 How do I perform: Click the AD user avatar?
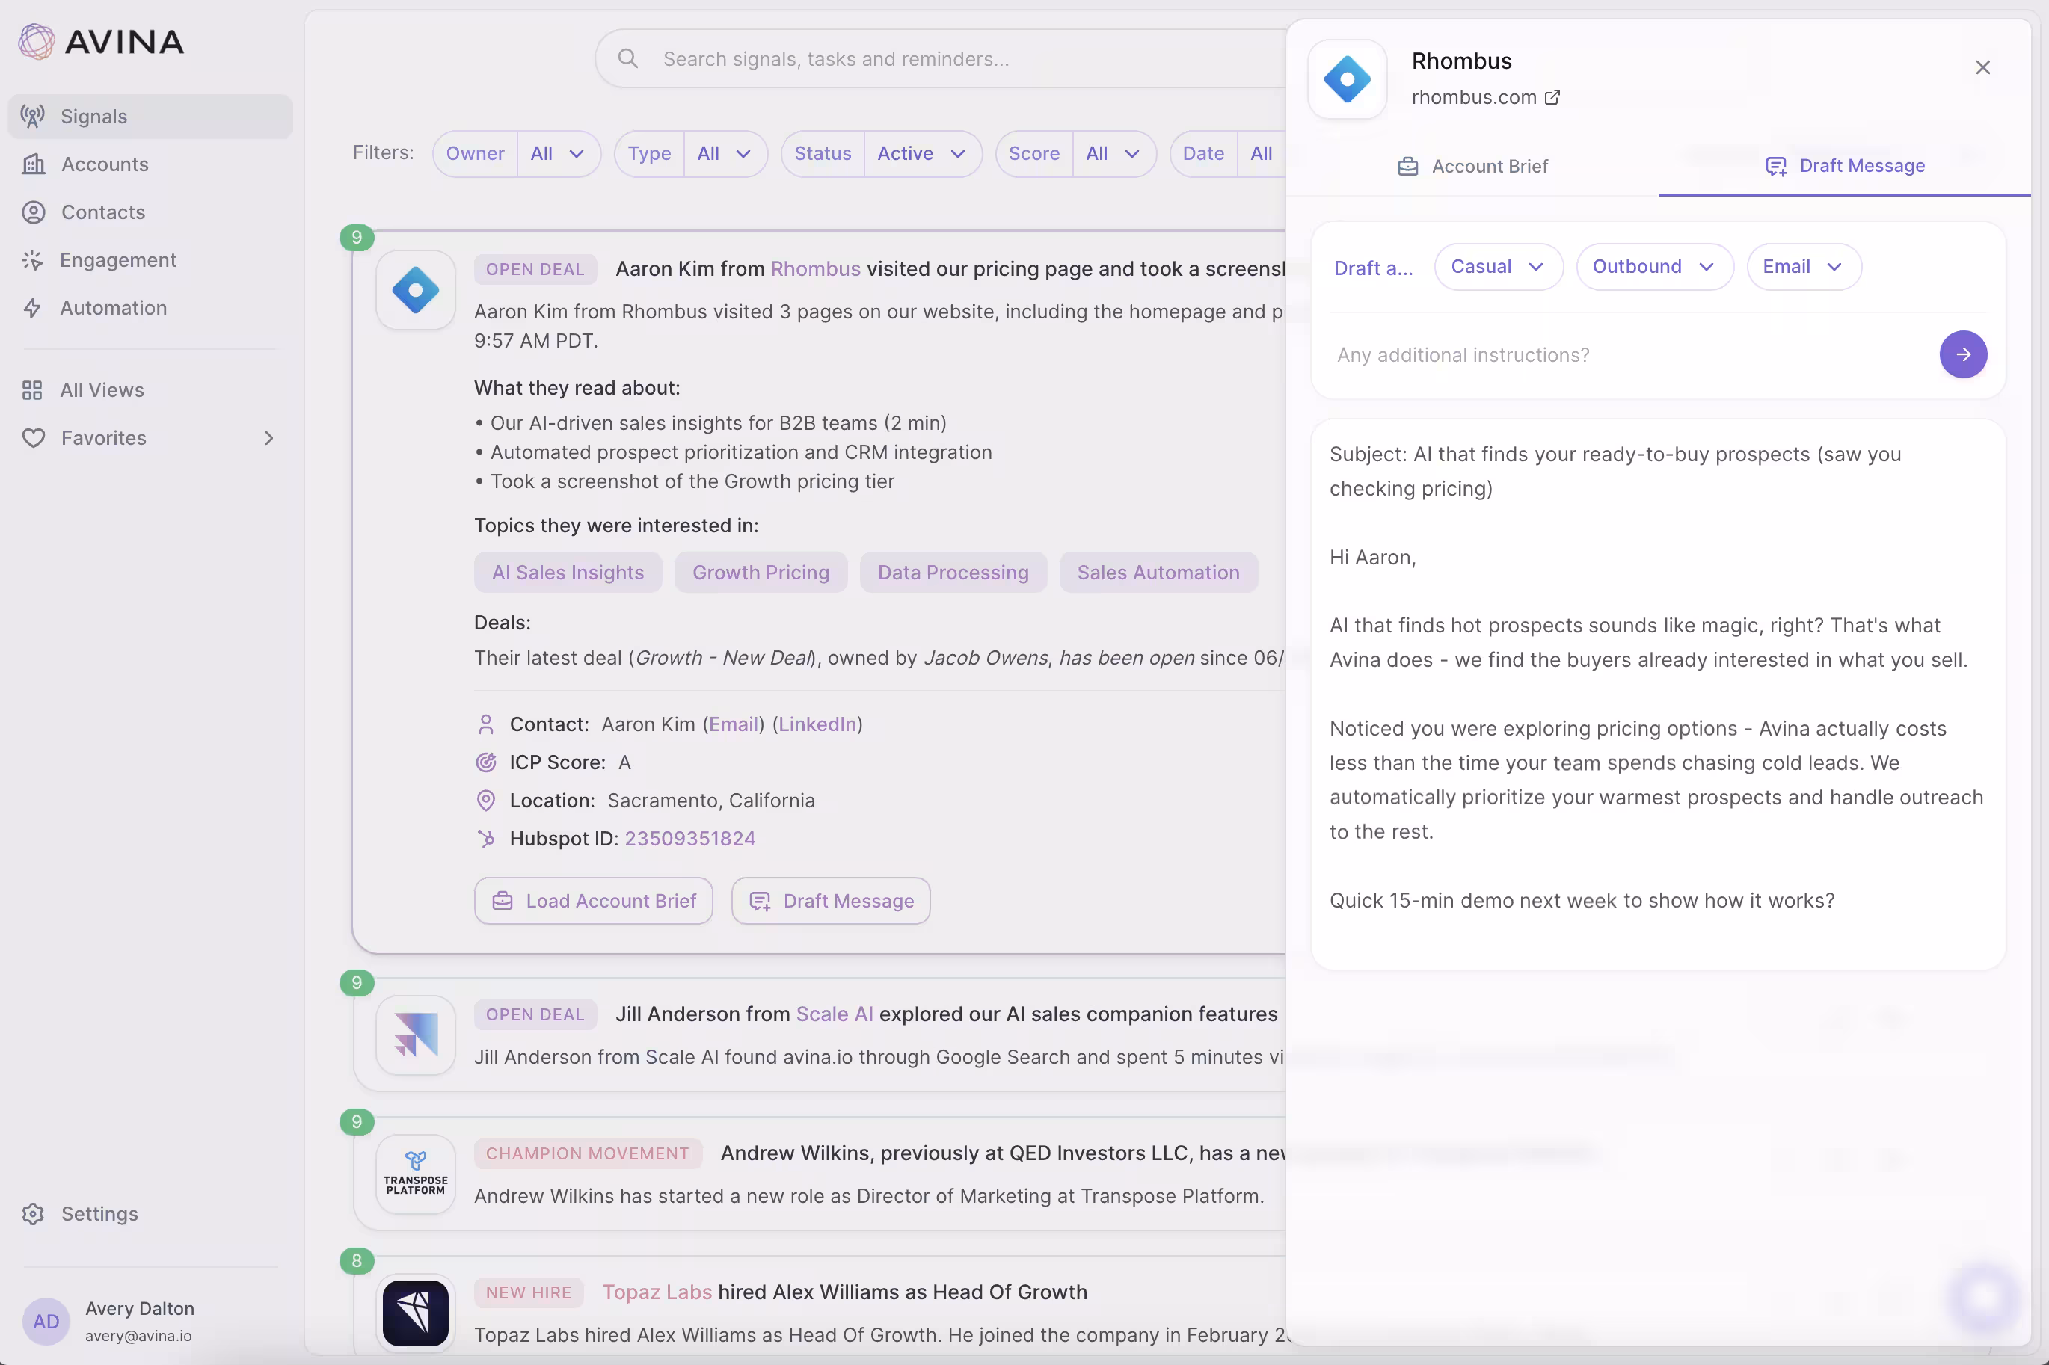point(46,1321)
